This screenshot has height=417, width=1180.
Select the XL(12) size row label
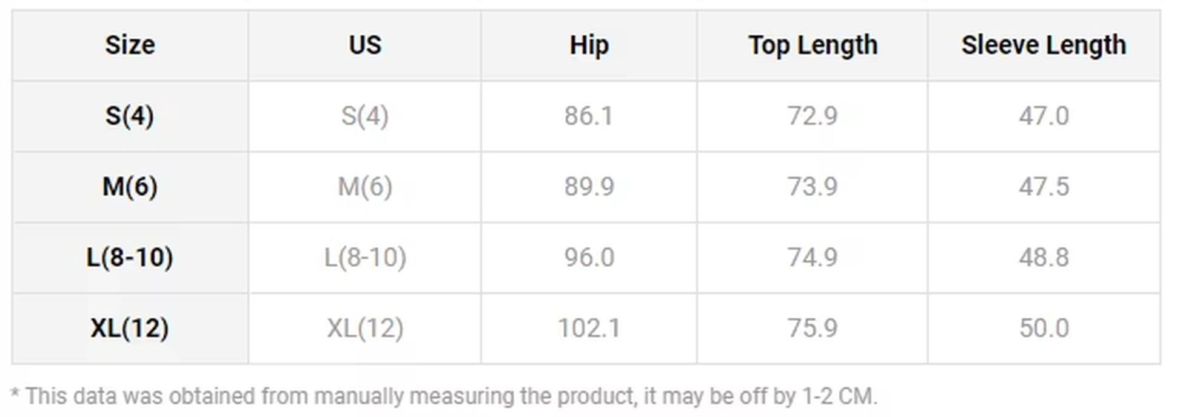[x=130, y=328]
